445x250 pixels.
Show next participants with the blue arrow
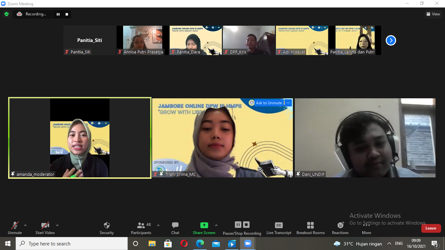click(391, 40)
